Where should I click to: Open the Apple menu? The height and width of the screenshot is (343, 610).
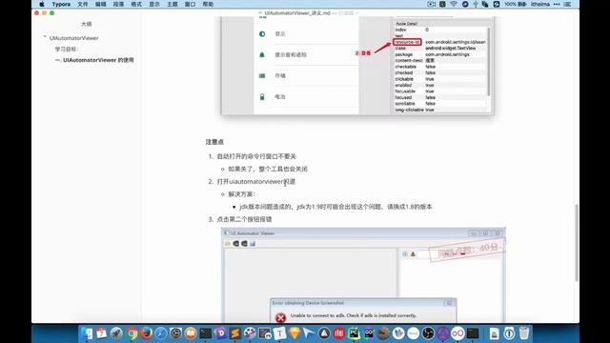click(x=42, y=4)
